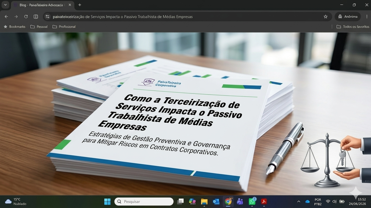Select the Blog - PaivaTeixeira Advocacia tab

[x=42, y=5]
